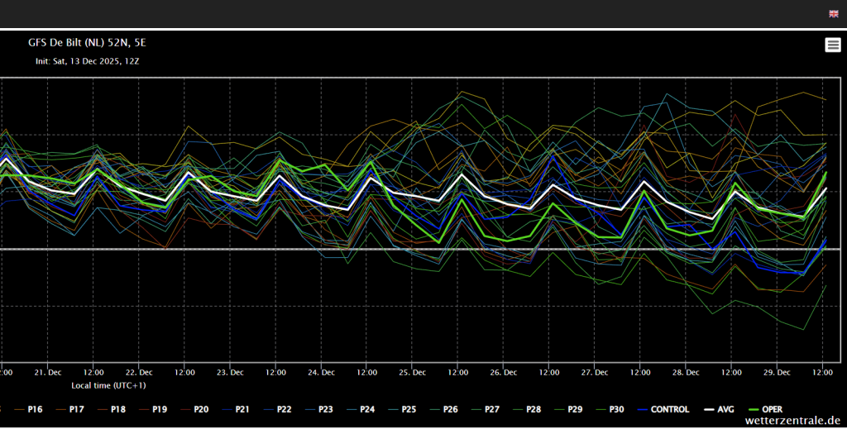Toggle the P30 ensemble member
Image resolution: width=847 pixels, height=429 pixels.
tap(616, 409)
